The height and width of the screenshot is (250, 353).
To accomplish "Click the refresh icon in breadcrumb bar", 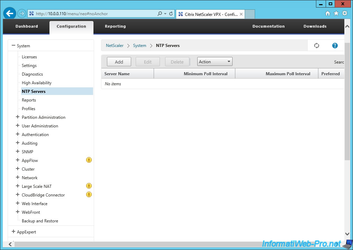I will coord(316,46).
